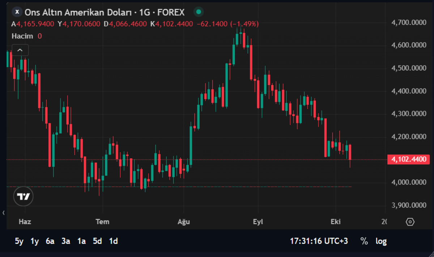Click the 4,300.0000 price axis label
The height and width of the screenshot is (257, 434).
point(409,114)
